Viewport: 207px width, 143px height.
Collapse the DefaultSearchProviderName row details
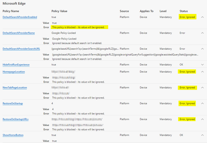202,33
